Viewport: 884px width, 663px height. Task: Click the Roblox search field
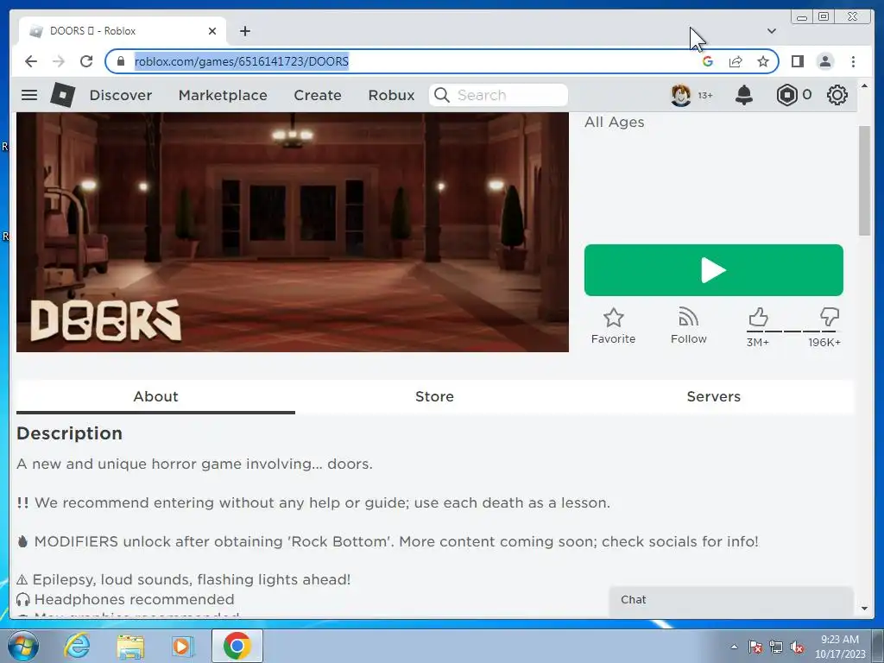(x=498, y=95)
